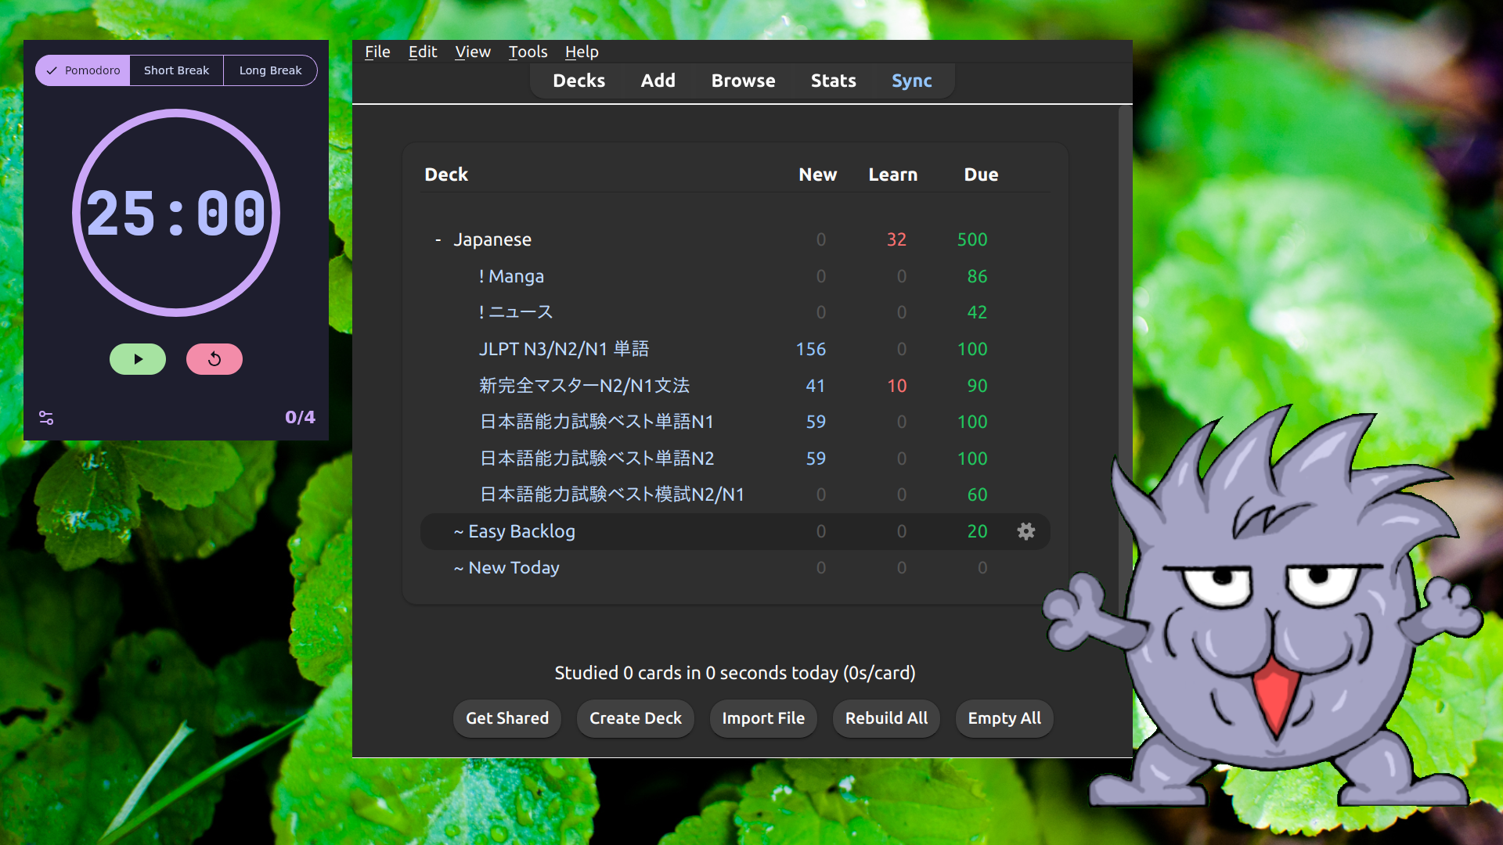The image size is (1503, 845).
Task: Open options gear for Easy Backlog deck
Action: pyautogui.click(x=1025, y=531)
